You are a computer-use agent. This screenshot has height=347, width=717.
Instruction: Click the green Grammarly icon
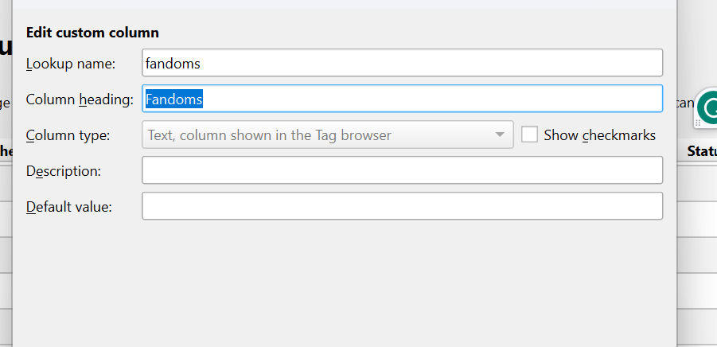(710, 109)
